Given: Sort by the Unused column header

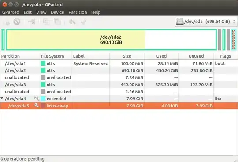Looking at the screenshot, I should [x=196, y=56].
